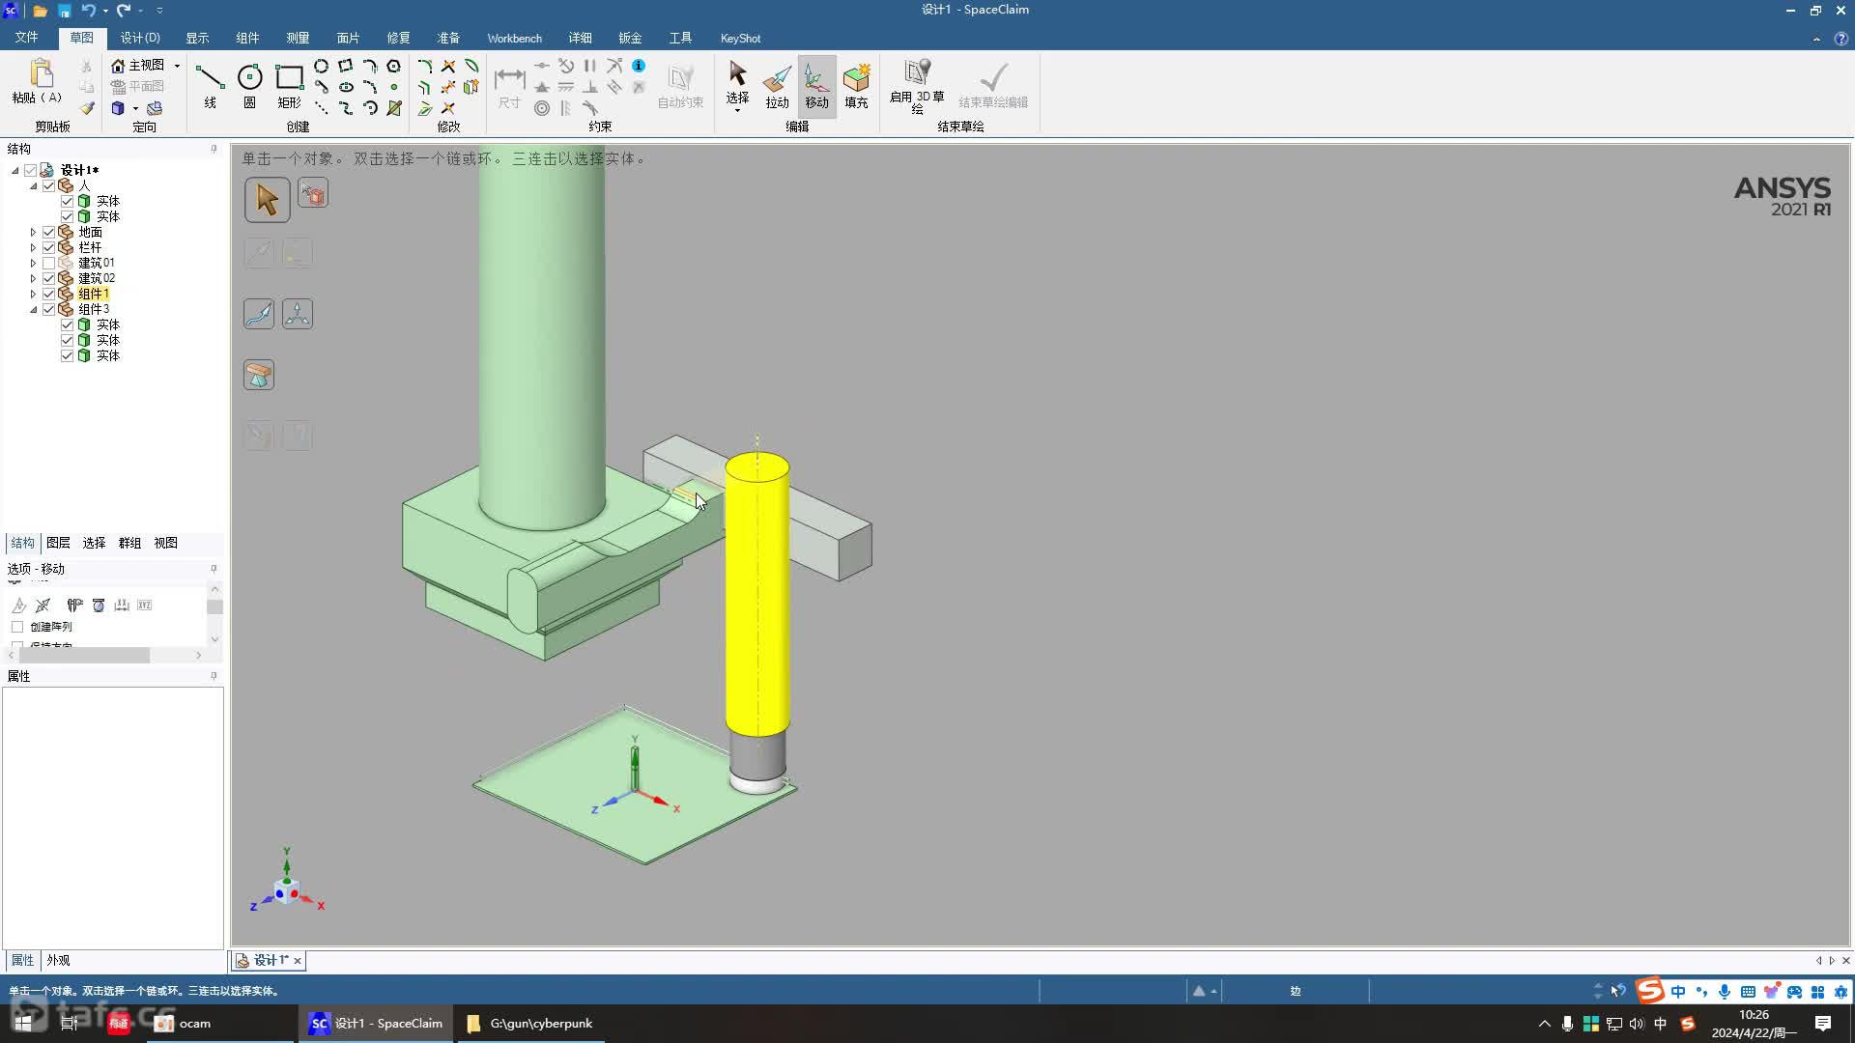Toggle checkbox for 设计1 root node

(x=31, y=170)
